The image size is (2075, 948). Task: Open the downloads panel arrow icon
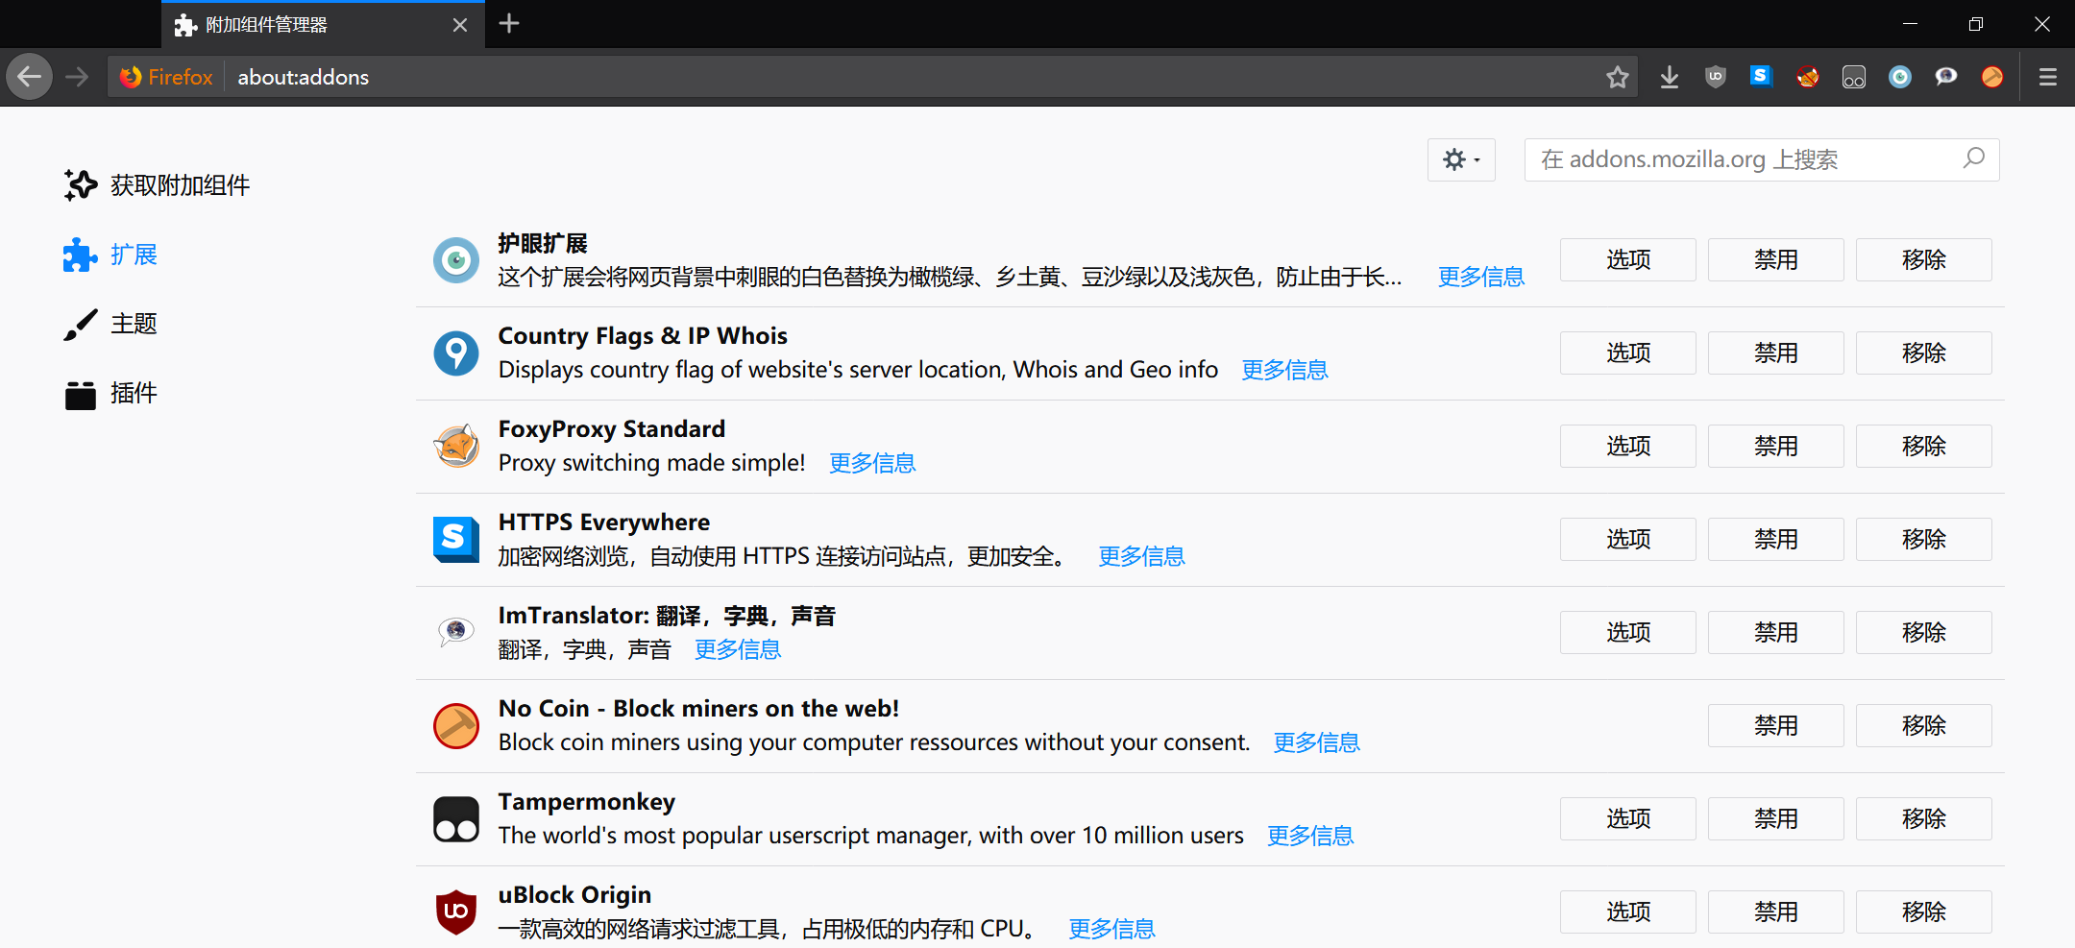tap(1670, 77)
